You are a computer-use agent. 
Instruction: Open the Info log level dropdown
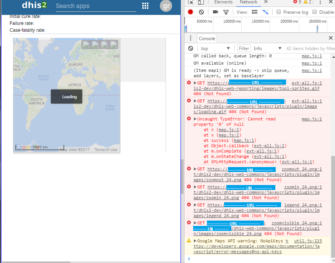tap(267, 49)
